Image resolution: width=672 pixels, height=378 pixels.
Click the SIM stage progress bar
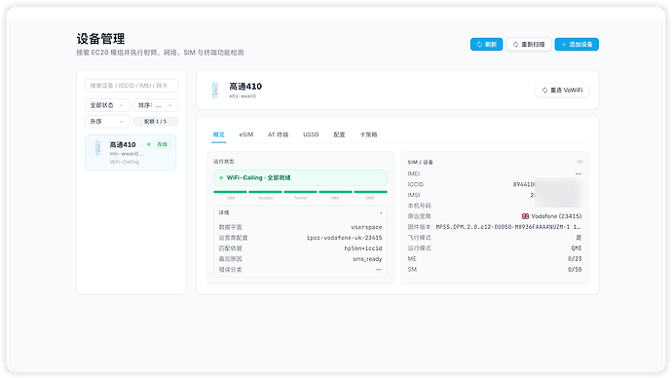[x=230, y=192]
